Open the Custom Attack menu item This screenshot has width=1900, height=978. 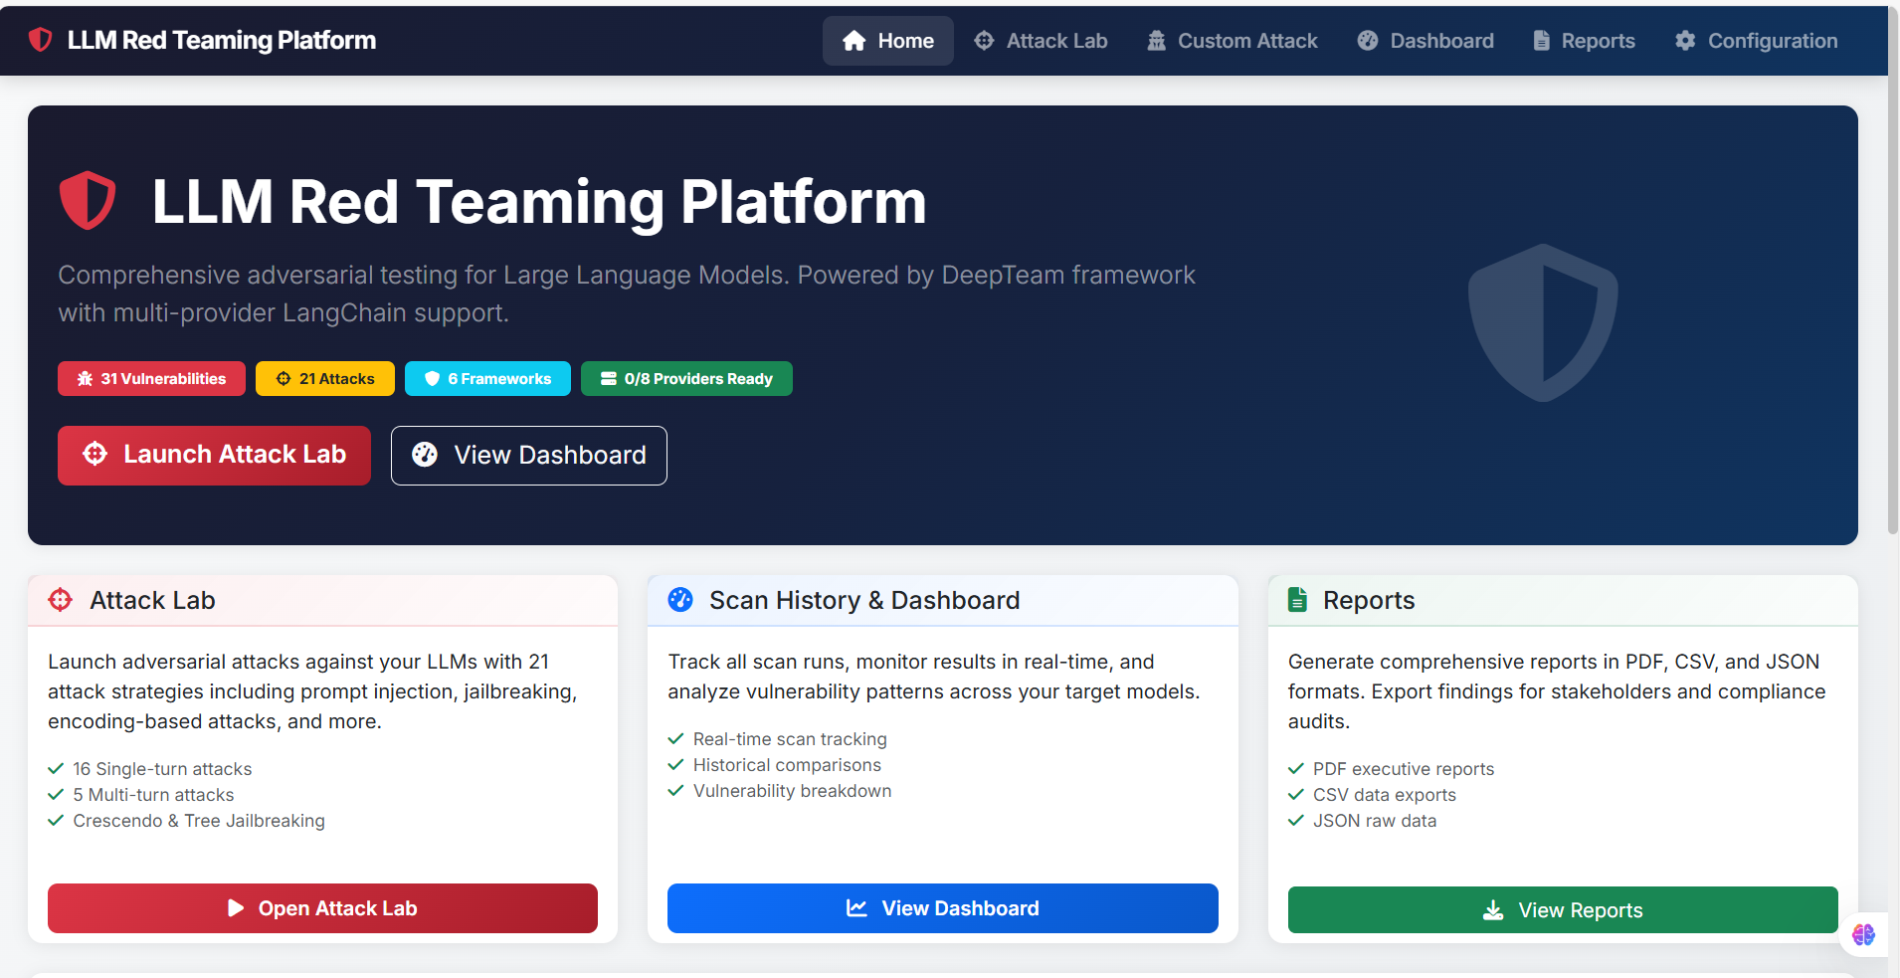tap(1232, 41)
